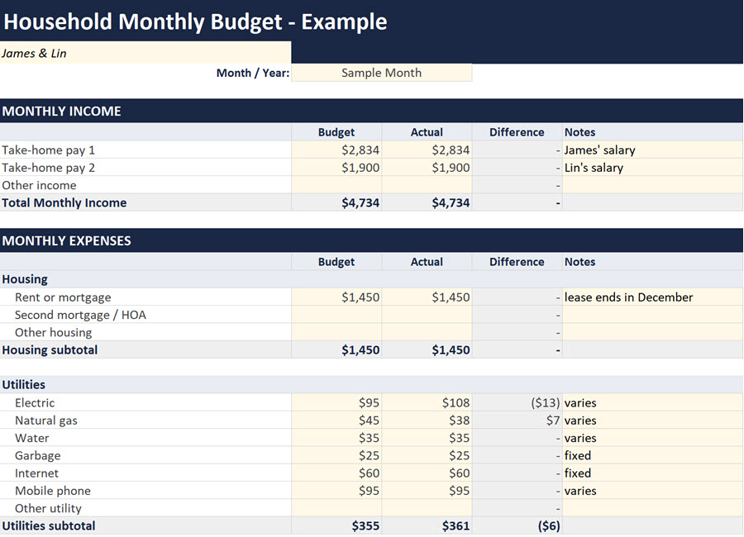Click Electric budget cell $95
The image size is (744, 537).
tap(336, 403)
